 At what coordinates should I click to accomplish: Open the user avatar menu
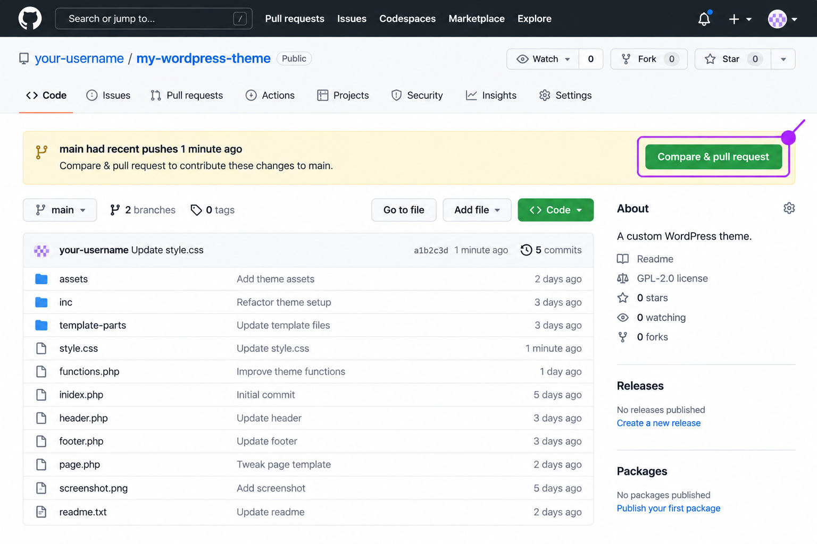click(782, 19)
